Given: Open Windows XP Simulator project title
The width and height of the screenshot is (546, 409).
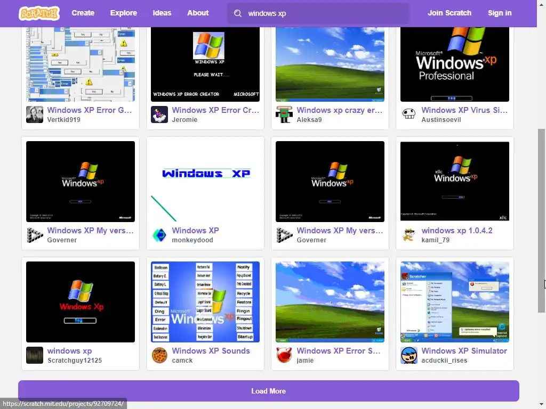Looking at the screenshot, I should [464, 350].
